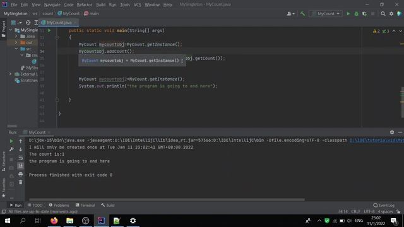
Task: Click the main breadcrumb in navigation bar
Action: [91, 14]
